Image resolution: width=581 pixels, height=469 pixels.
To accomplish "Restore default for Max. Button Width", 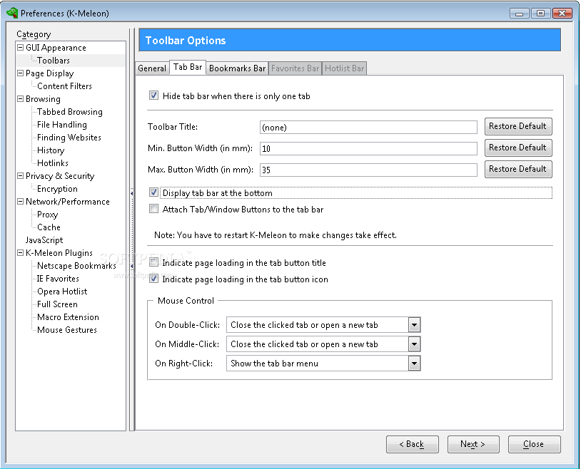I will (518, 170).
